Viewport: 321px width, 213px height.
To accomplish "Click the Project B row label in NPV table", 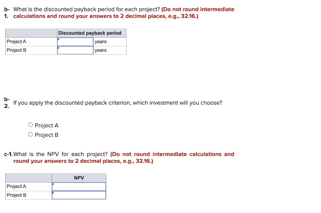I will [x=17, y=195].
